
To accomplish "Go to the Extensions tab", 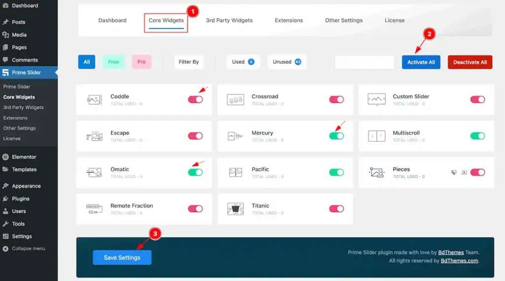I will coord(289,20).
